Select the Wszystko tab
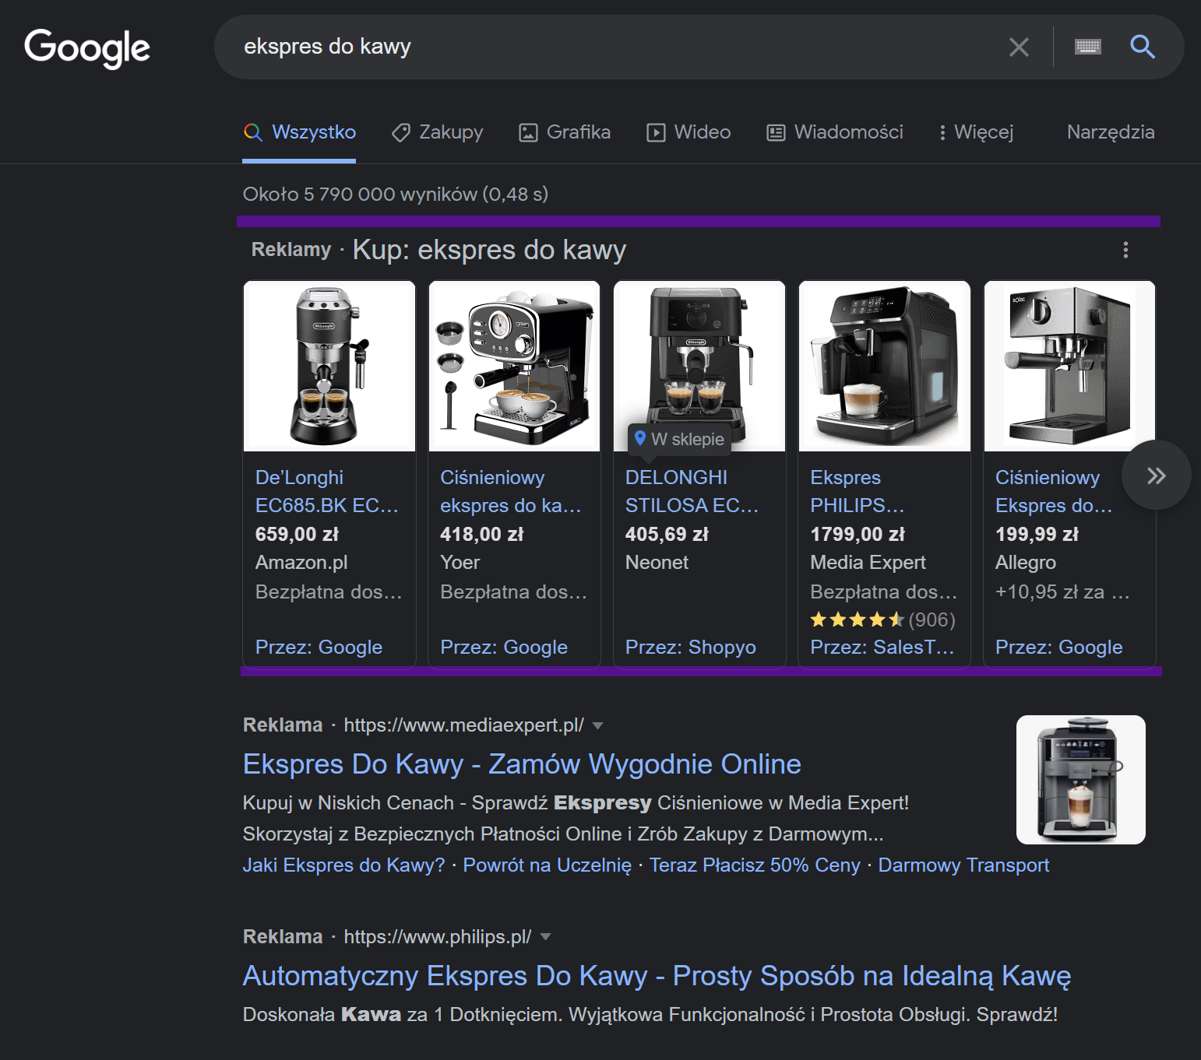 click(x=300, y=132)
